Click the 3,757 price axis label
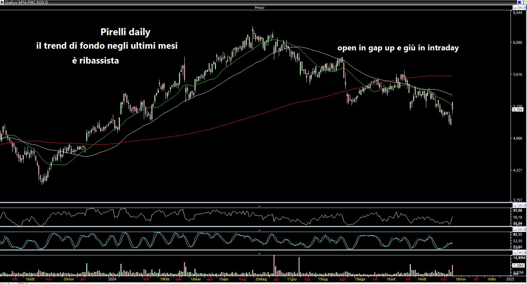 coord(517,200)
